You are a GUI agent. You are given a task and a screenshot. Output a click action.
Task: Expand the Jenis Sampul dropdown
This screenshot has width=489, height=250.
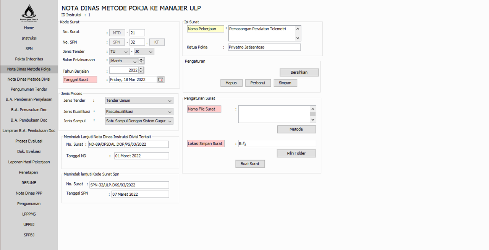click(170, 121)
